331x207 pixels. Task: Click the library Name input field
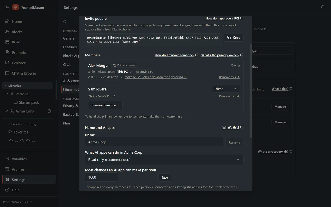(154, 142)
